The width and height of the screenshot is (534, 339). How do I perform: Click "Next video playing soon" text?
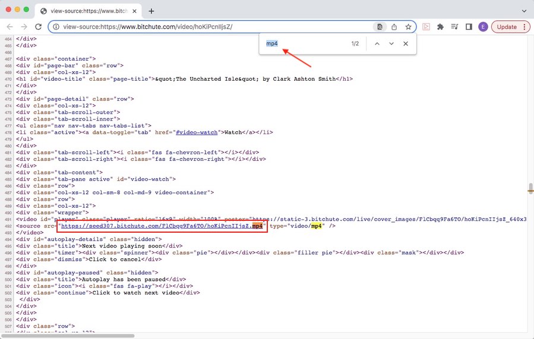[122, 246]
